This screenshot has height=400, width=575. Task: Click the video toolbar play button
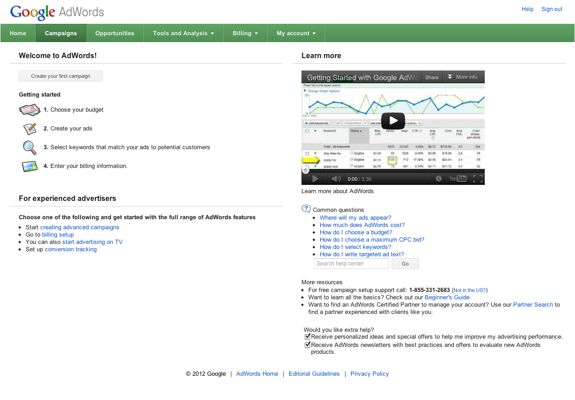coord(315,179)
